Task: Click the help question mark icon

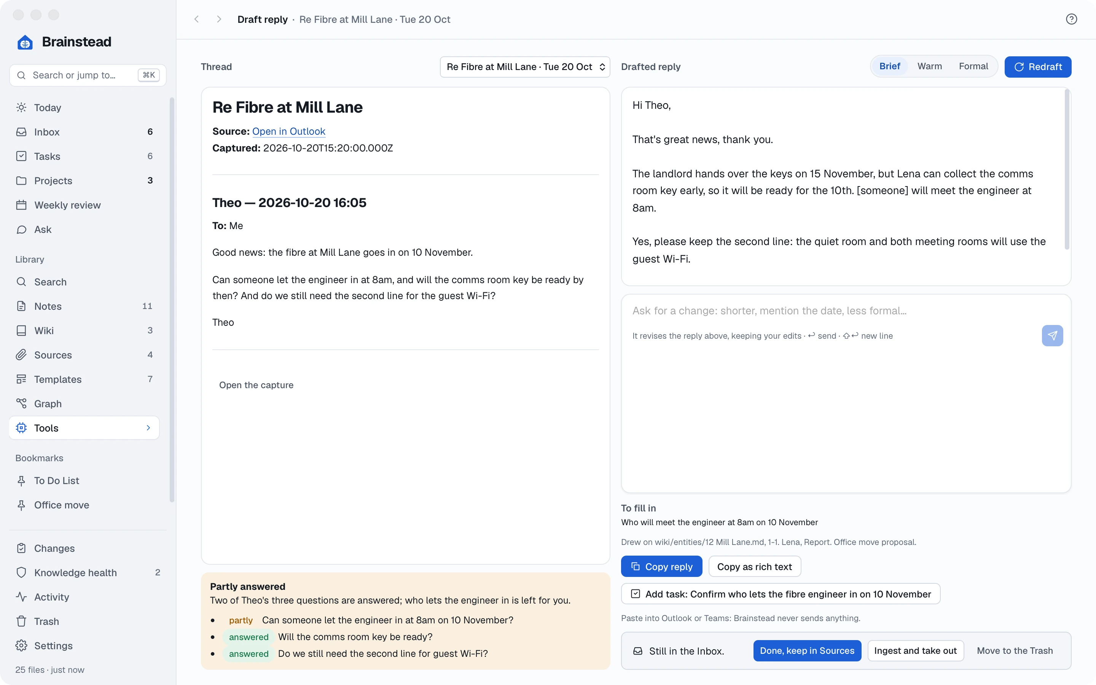Action: [x=1071, y=19]
